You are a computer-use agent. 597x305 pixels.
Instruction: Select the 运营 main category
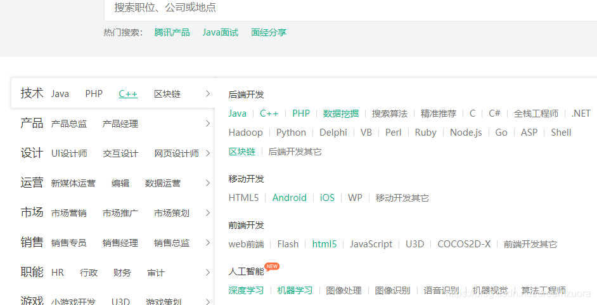pyautogui.click(x=32, y=183)
